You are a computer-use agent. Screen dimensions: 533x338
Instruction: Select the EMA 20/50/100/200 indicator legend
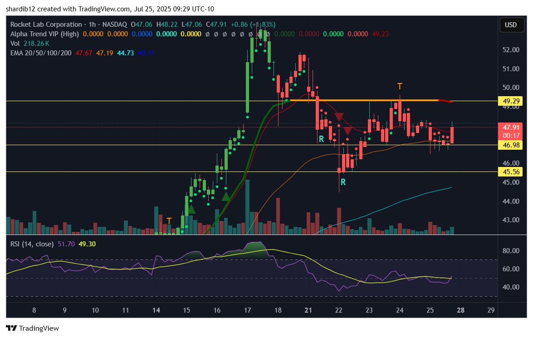click(41, 53)
